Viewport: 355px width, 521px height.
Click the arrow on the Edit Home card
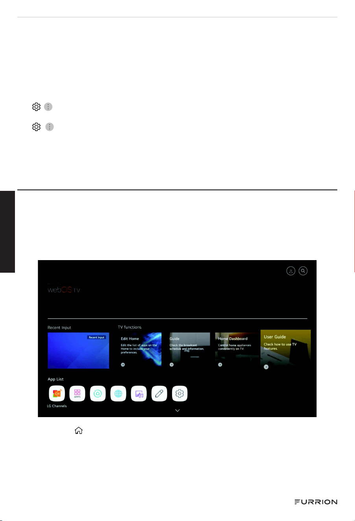(x=123, y=365)
